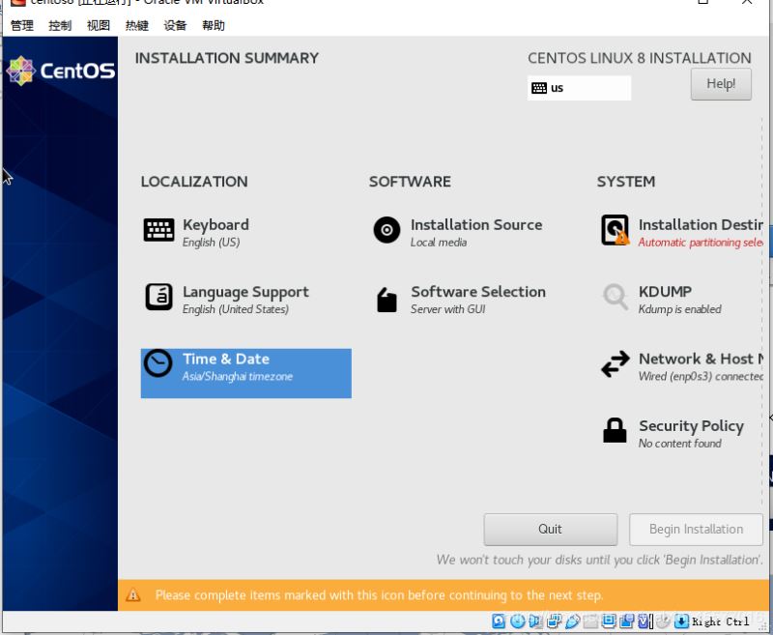Click the Installation Source disc icon

386,230
